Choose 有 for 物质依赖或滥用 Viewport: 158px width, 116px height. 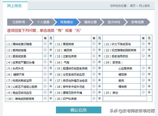(45, 80)
